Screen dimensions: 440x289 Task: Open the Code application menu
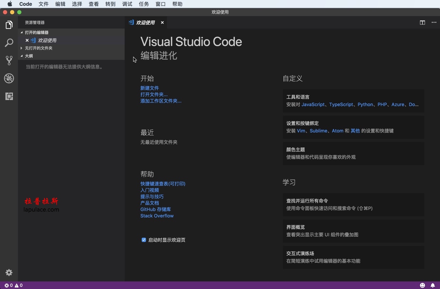coord(26,4)
